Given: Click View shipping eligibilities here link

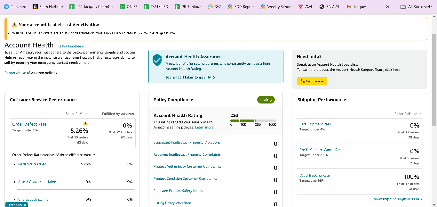Looking at the screenshot, I should [x=398, y=199].
